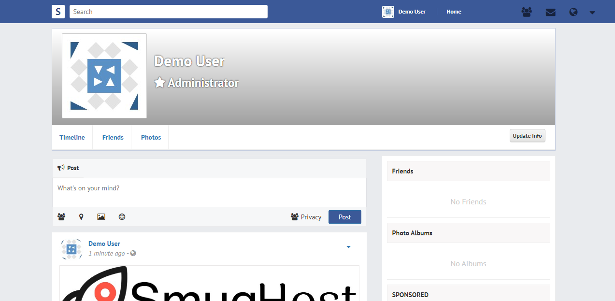The height and width of the screenshot is (301, 615).
Task: Click the 1 minute ago timestamp
Action: (x=107, y=253)
